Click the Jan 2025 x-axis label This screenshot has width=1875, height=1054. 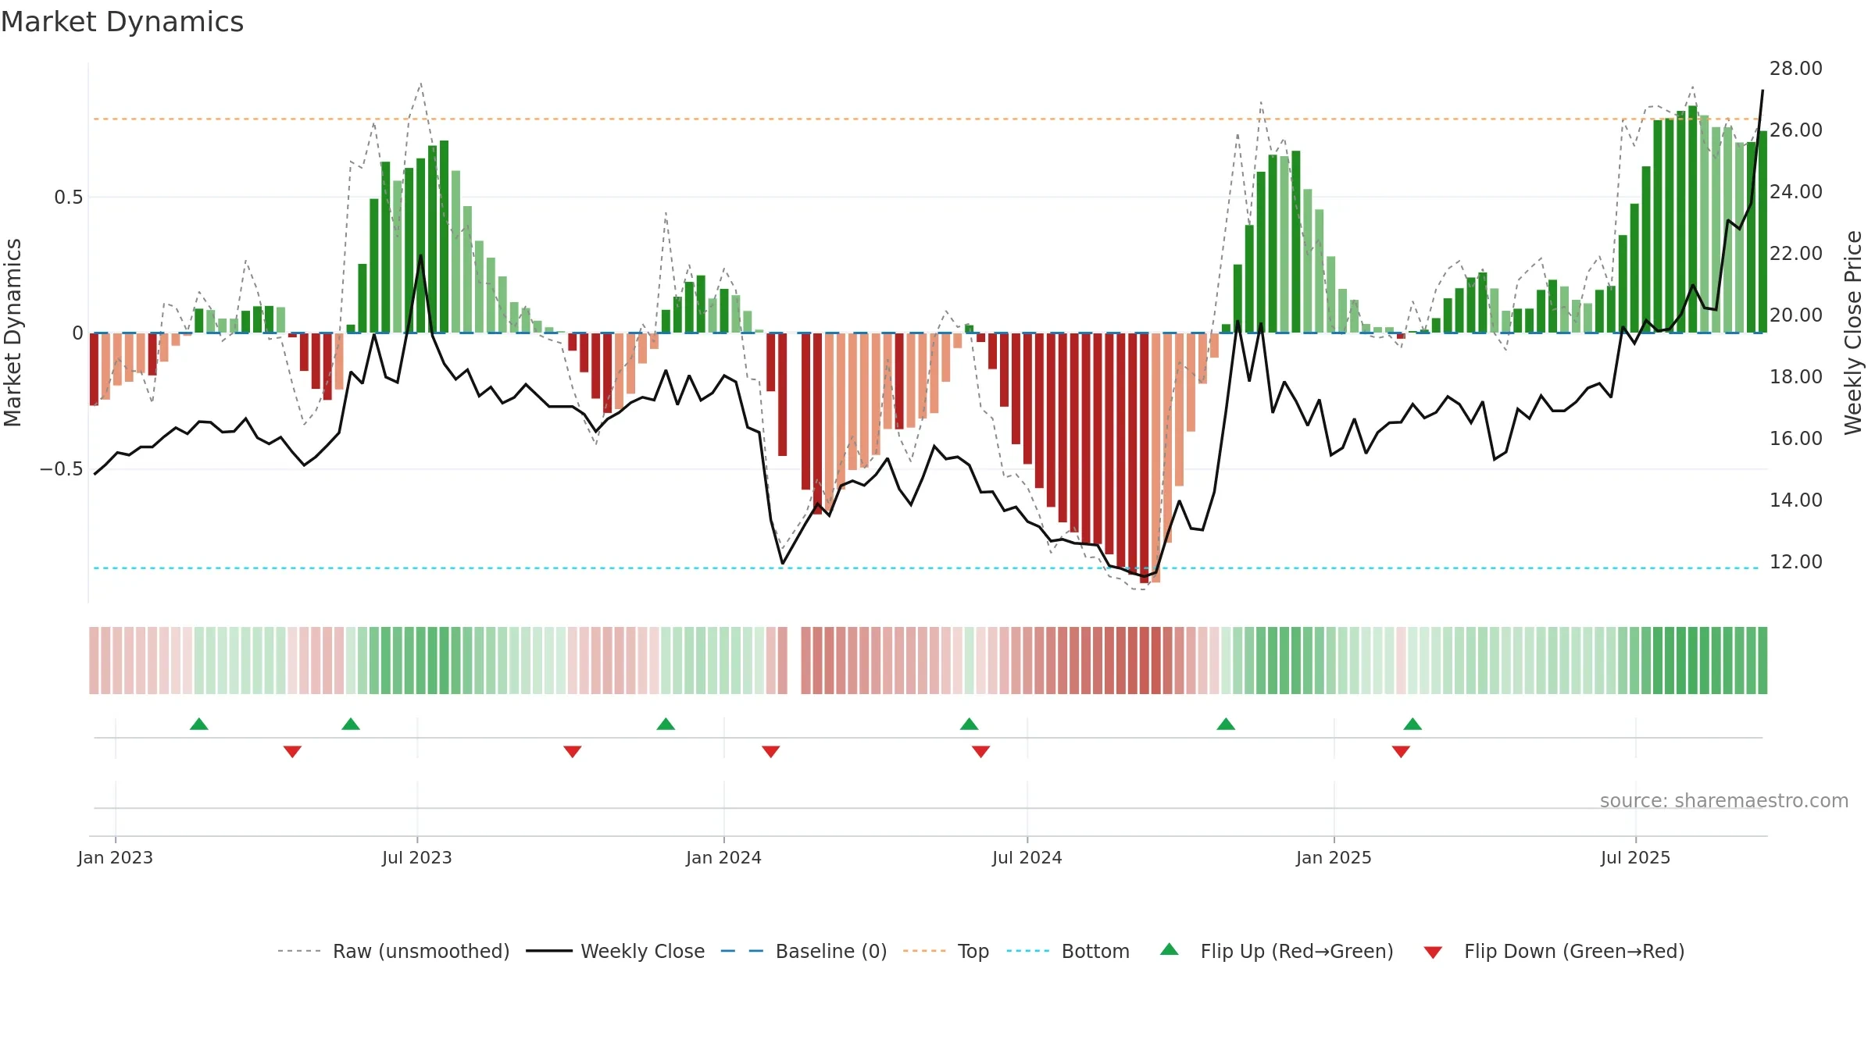point(1334,857)
